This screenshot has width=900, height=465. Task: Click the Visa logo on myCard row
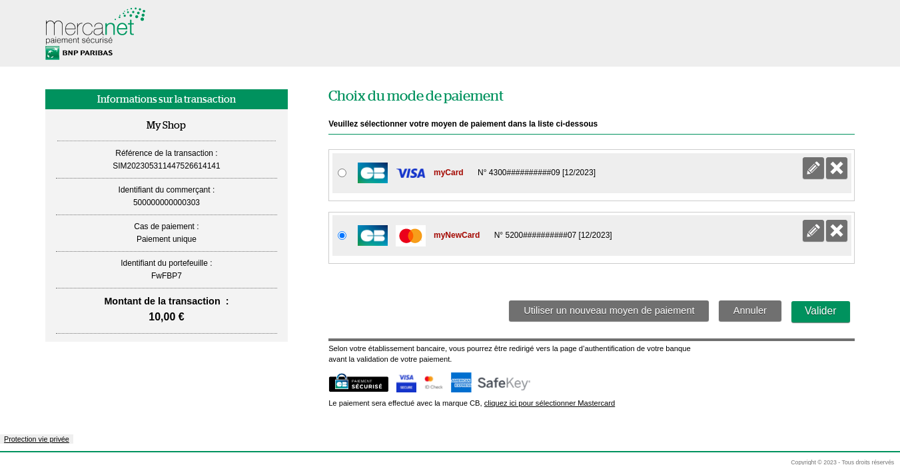click(x=410, y=173)
